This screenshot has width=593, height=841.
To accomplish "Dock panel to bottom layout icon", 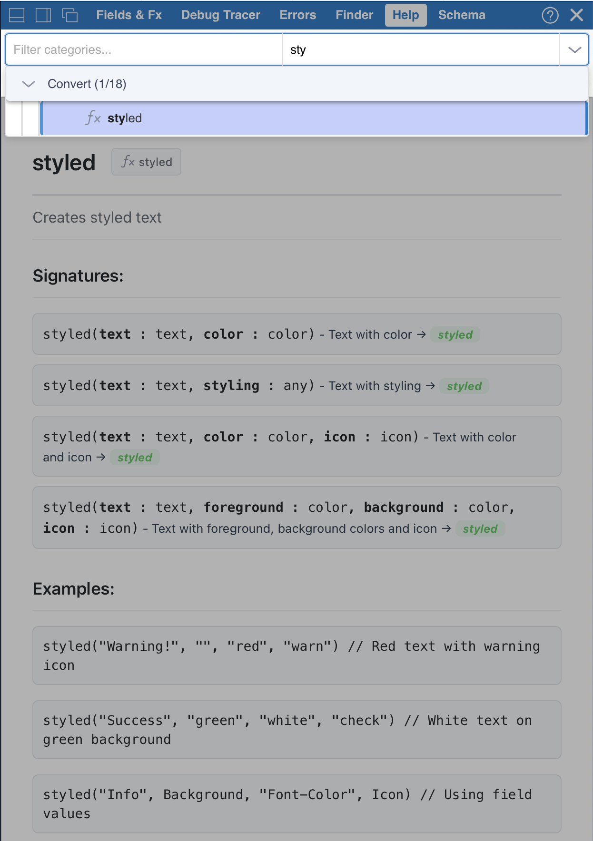I will [x=17, y=15].
